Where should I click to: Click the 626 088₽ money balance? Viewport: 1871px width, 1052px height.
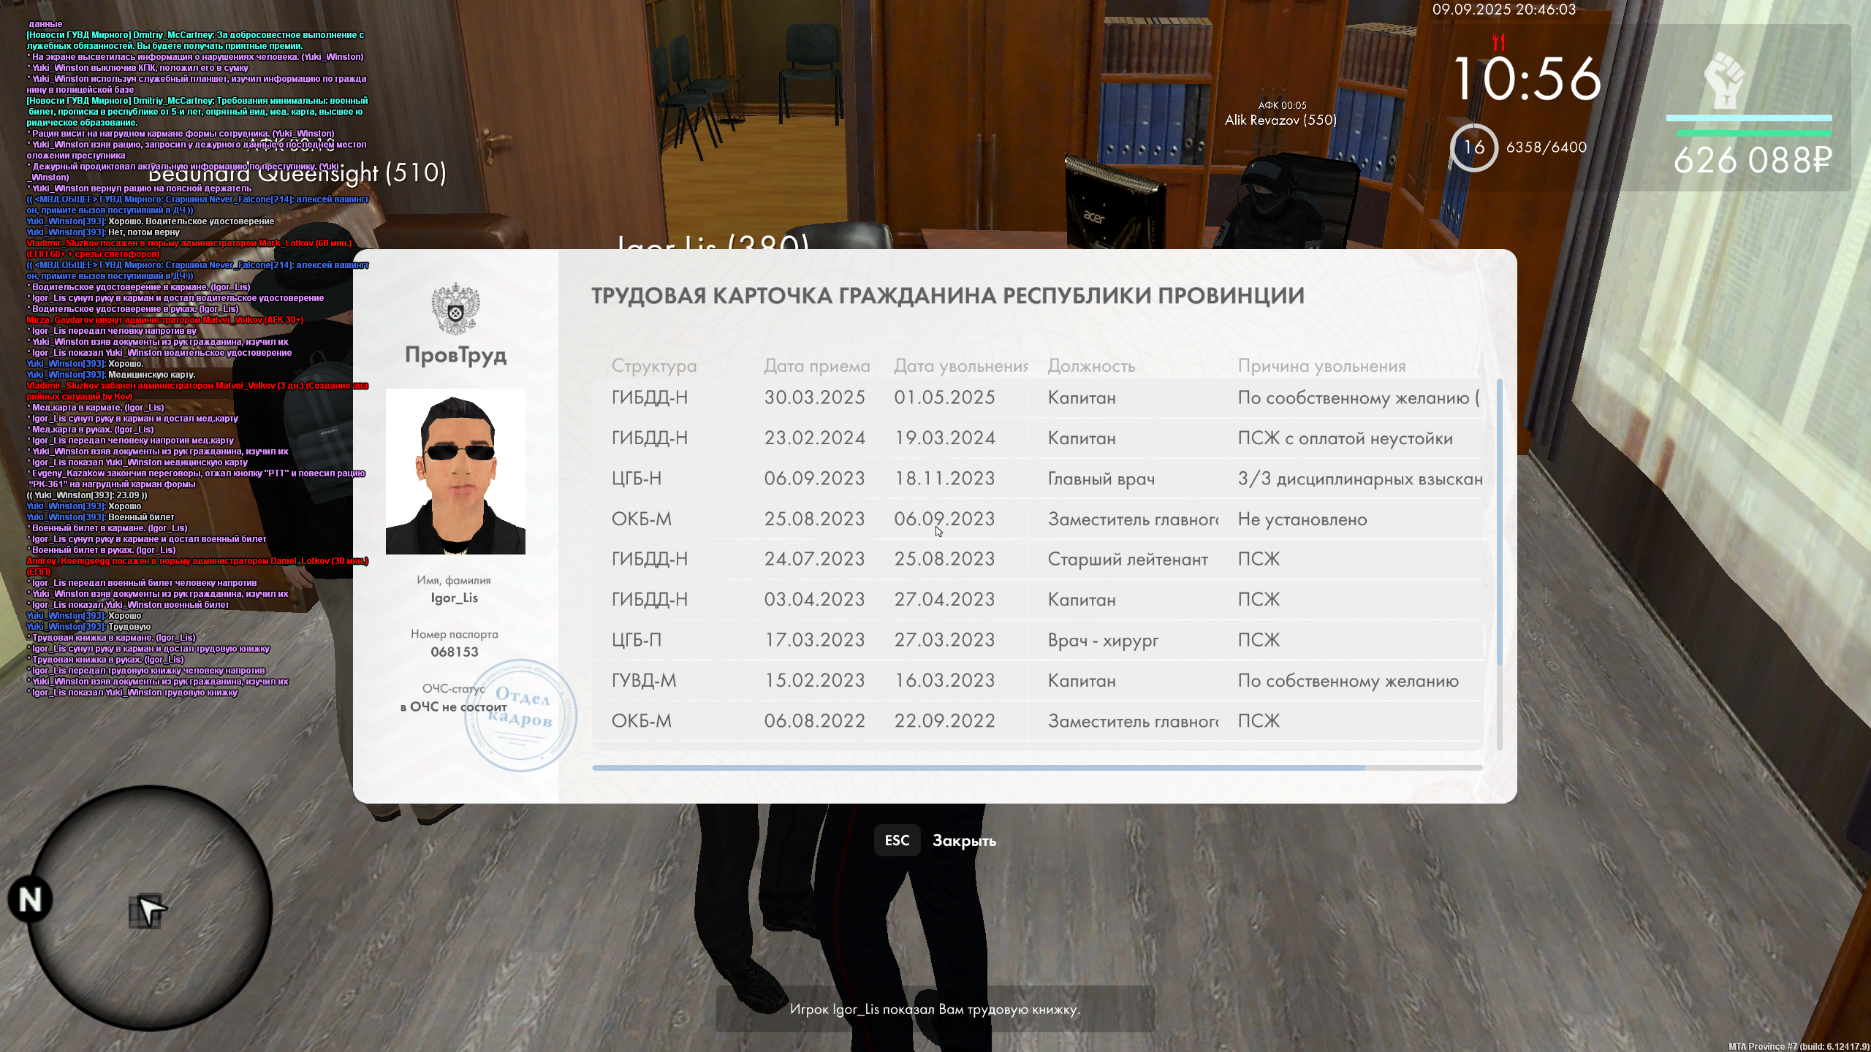[1752, 160]
